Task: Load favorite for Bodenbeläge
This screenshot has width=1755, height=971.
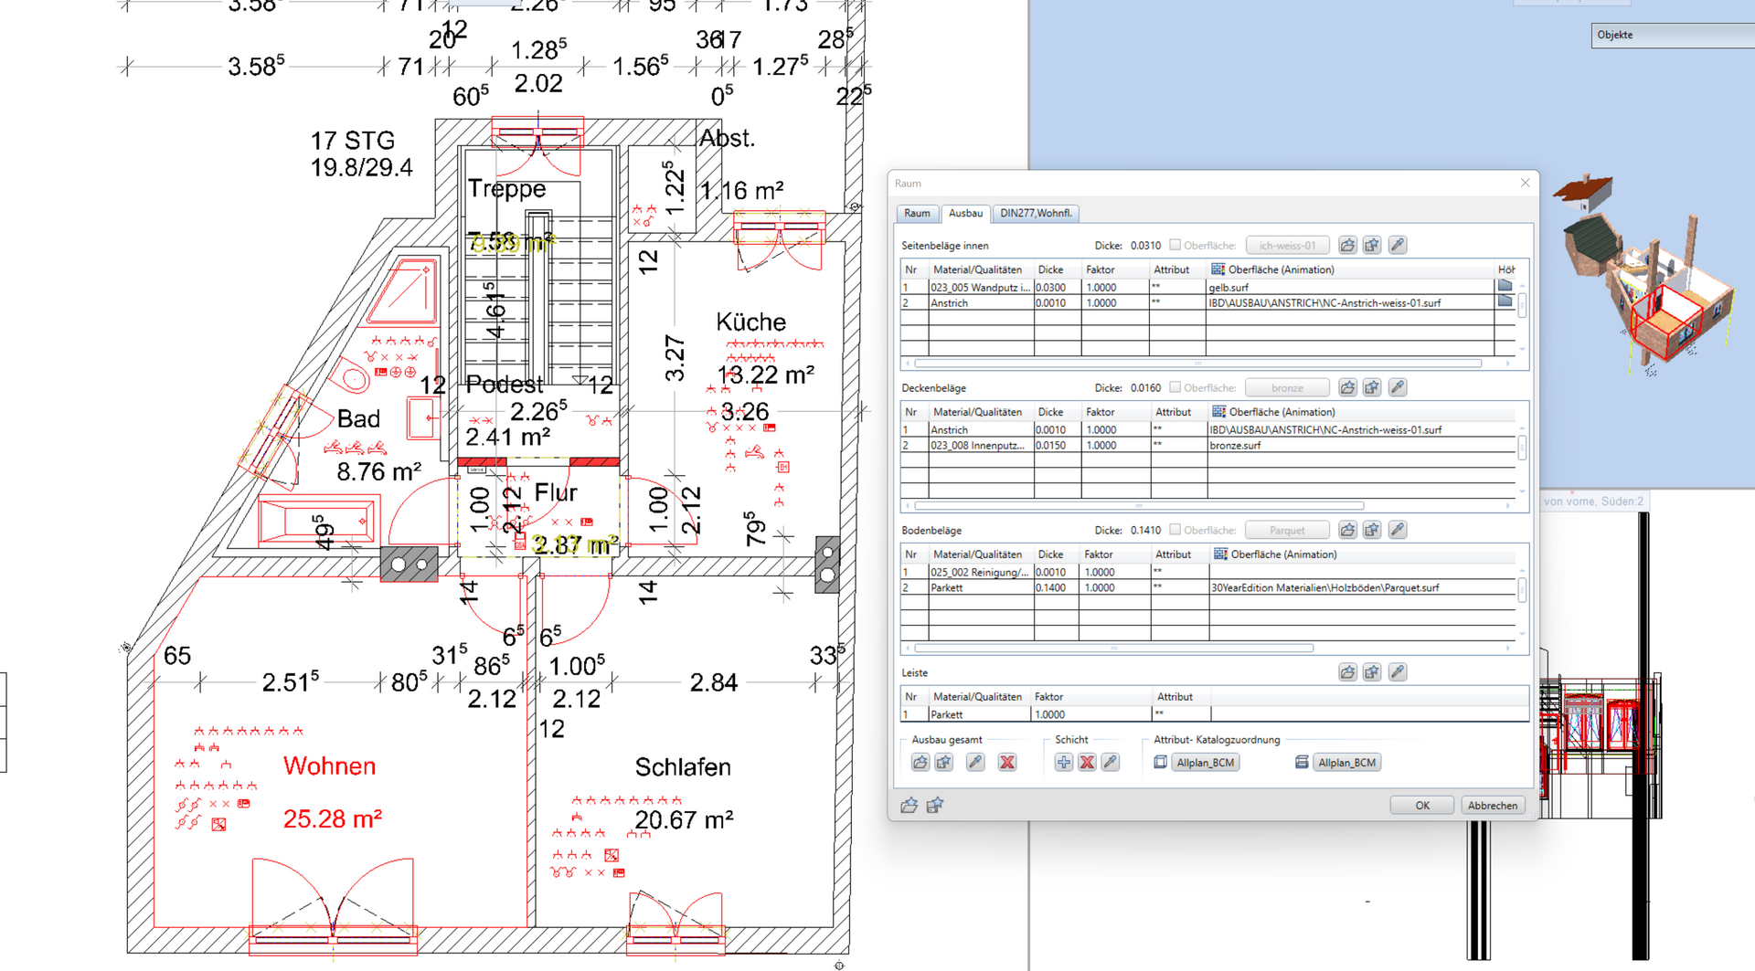Action: (1347, 530)
